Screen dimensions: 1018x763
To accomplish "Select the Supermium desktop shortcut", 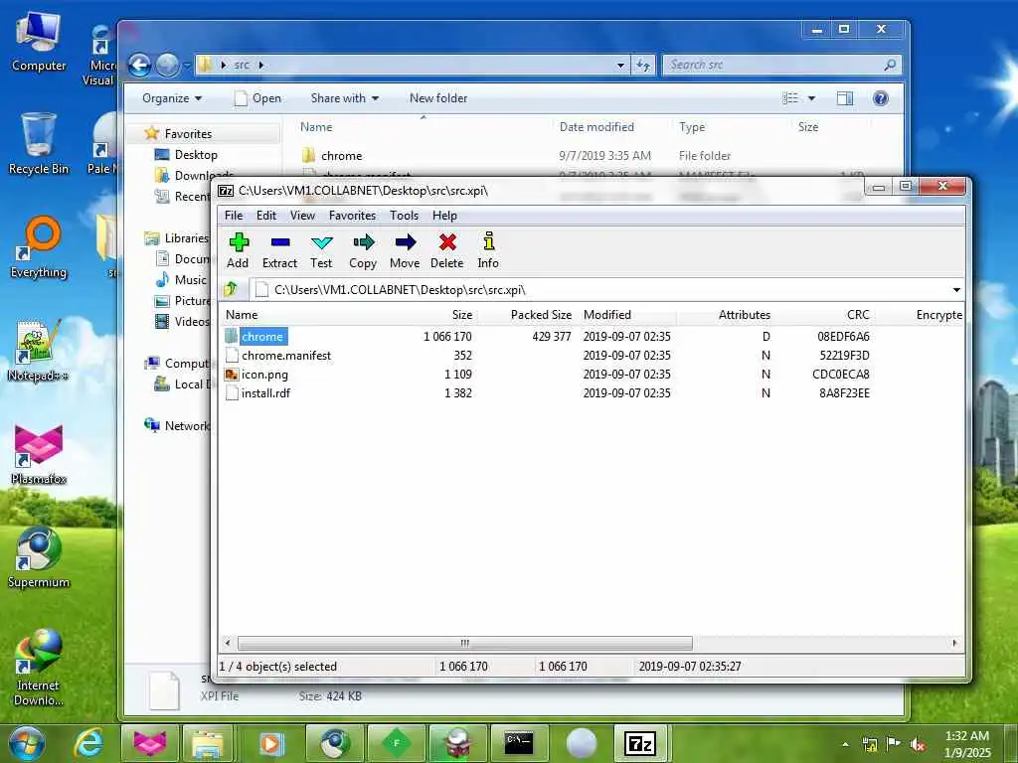I will (x=39, y=557).
